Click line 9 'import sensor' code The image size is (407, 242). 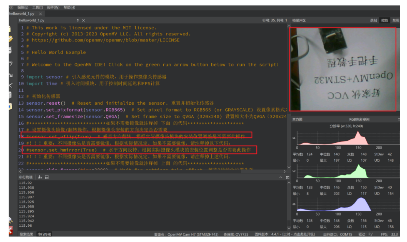[x=44, y=77]
